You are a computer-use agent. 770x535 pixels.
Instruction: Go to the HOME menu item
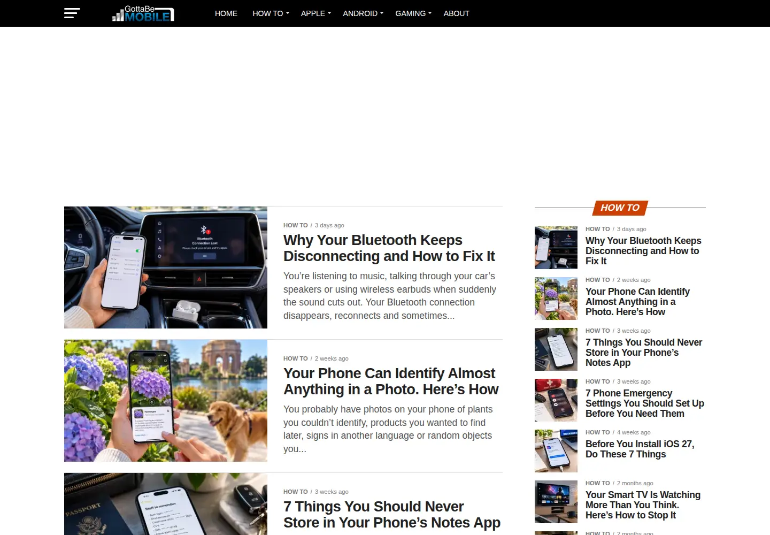[226, 13]
